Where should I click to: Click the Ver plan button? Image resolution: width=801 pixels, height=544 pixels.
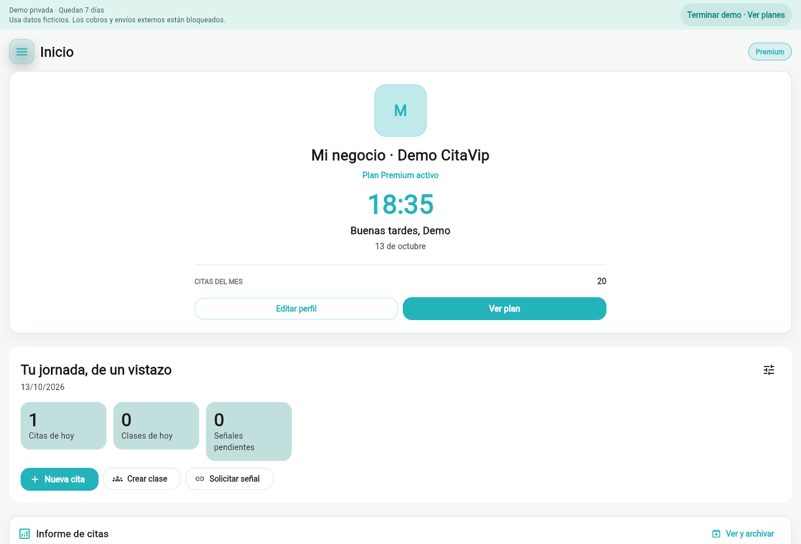coord(505,309)
